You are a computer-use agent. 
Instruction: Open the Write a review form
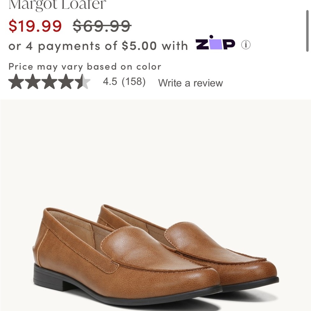191,83
